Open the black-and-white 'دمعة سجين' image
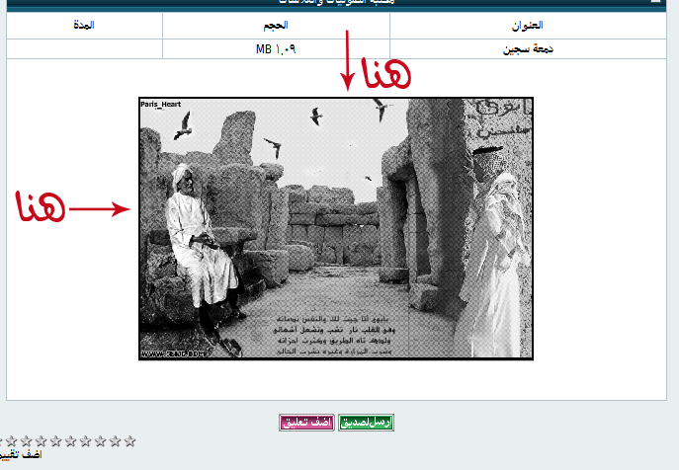The width and height of the screenshot is (679, 470). (x=336, y=228)
